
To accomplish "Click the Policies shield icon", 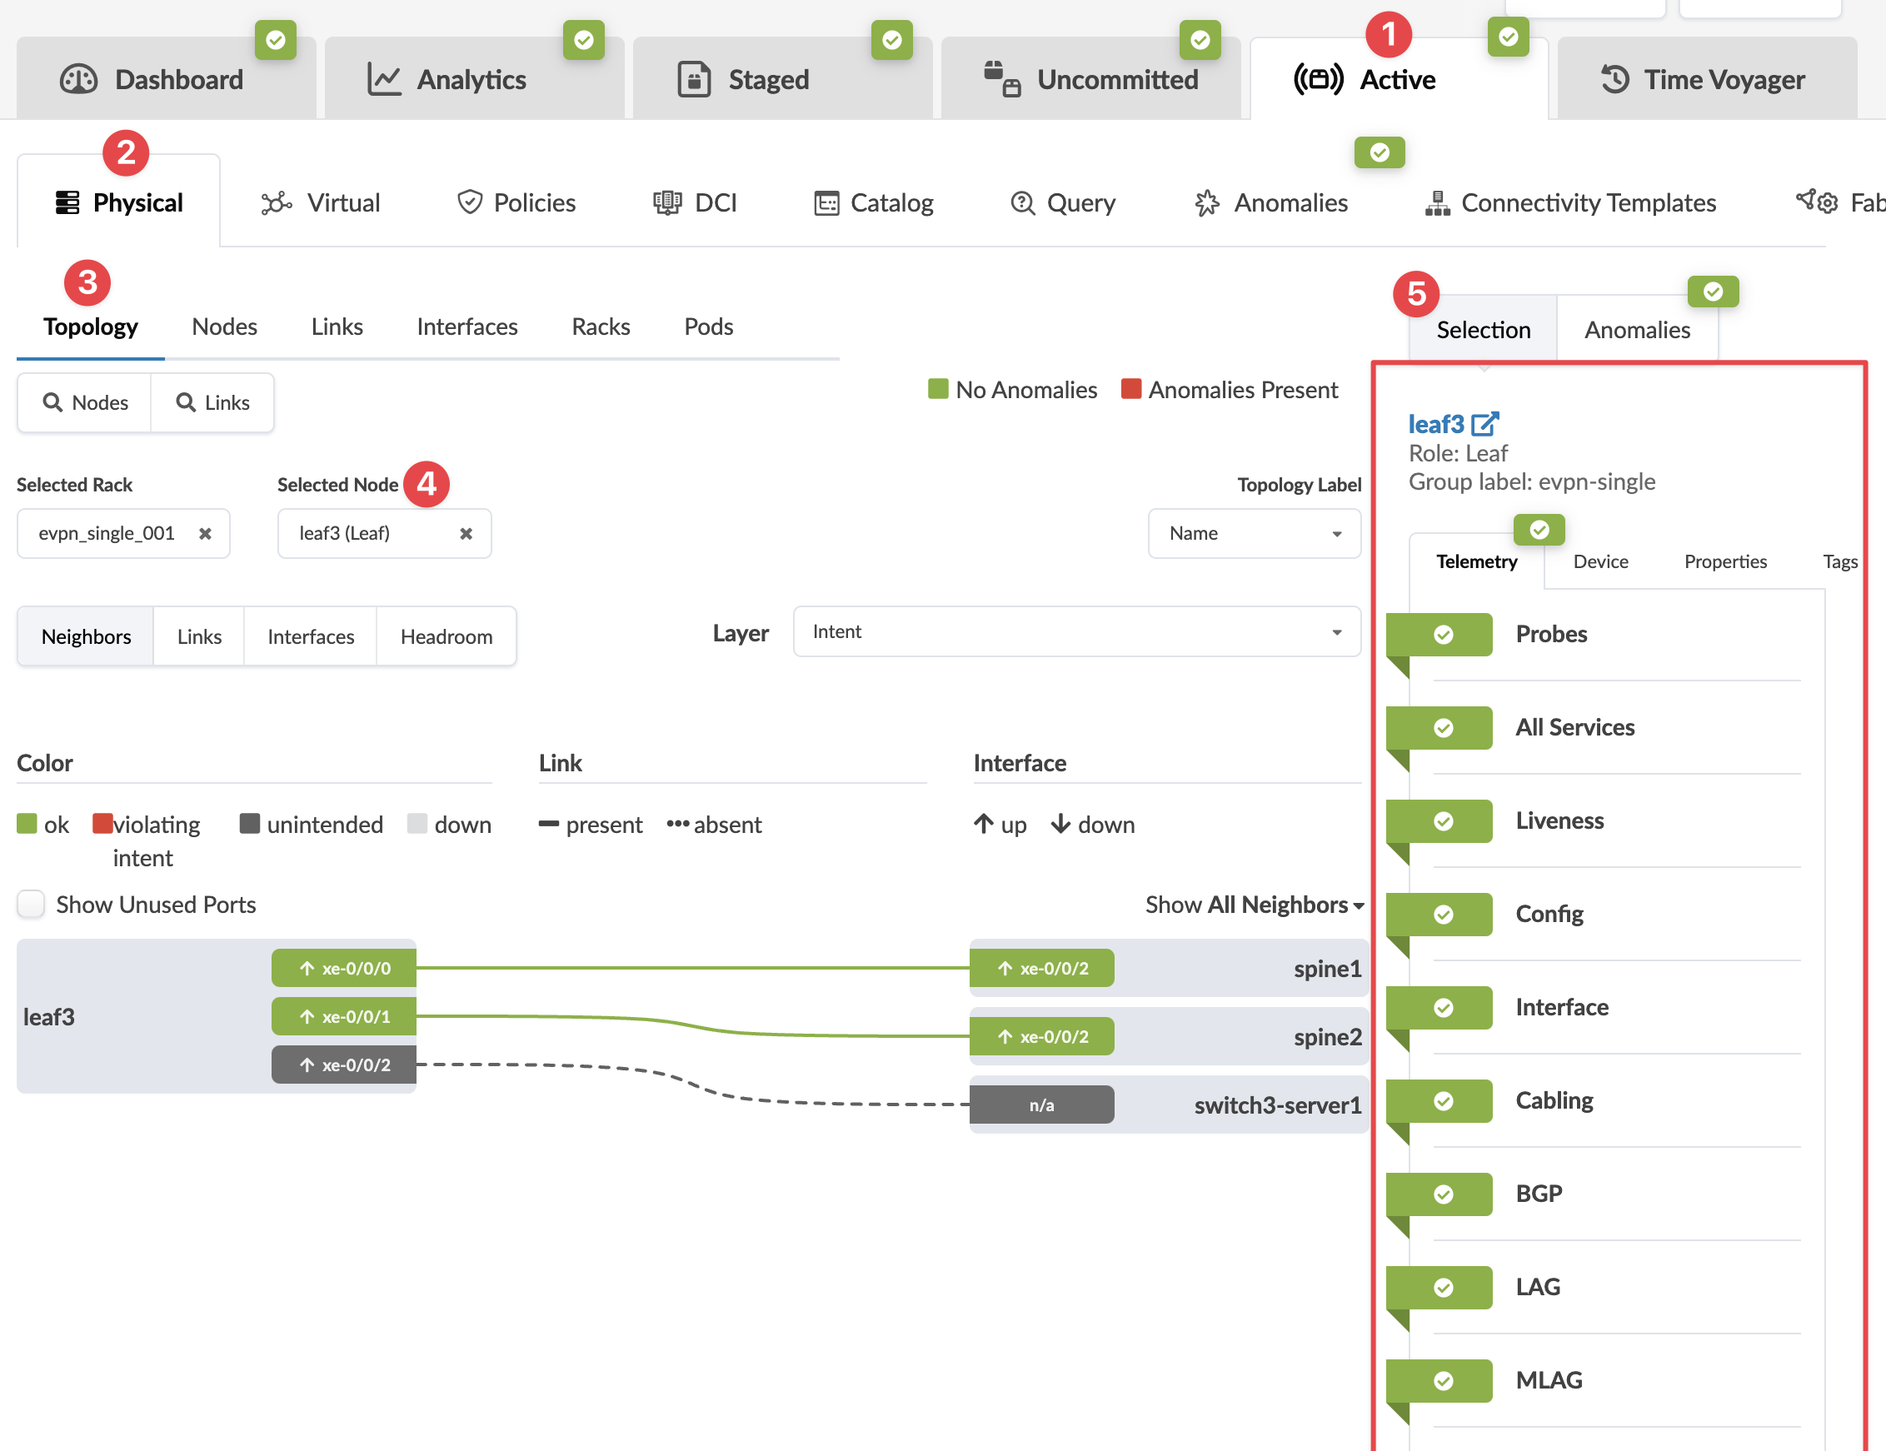I will (x=469, y=203).
